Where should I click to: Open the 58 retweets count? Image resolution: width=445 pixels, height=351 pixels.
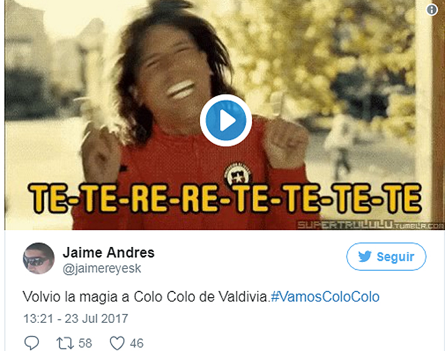(85, 343)
